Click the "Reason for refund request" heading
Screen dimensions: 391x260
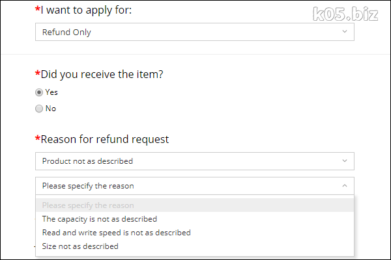click(x=104, y=139)
